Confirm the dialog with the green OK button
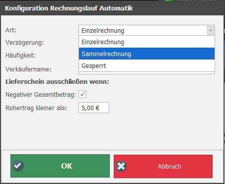 (x=60, y=166)
